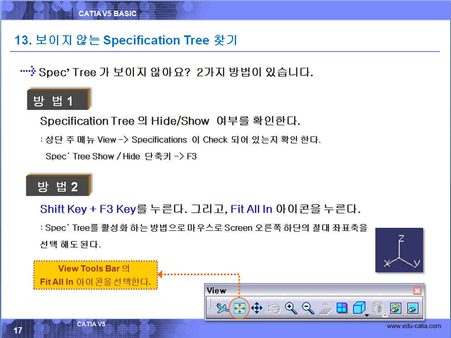The height and width of the screenshot is (338, 451).
Task: Toggle the Hide/Show icon
Action: 396,308
